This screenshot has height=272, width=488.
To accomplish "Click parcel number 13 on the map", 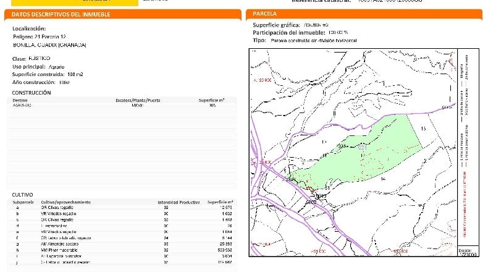I will [423, 129].
